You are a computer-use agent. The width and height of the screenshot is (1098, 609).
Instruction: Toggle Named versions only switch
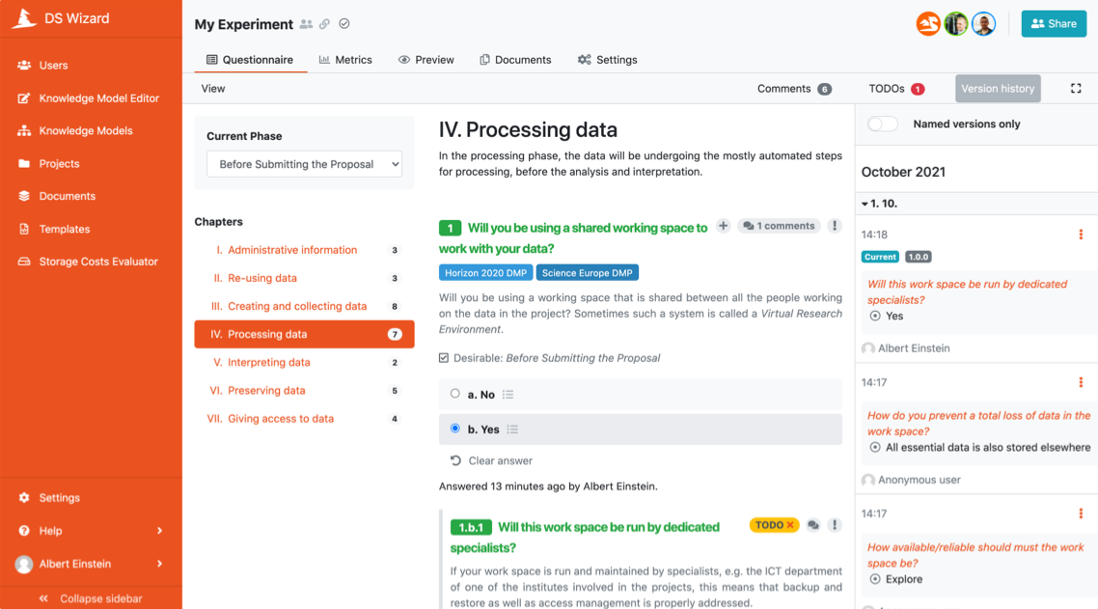tap(882, 125)
